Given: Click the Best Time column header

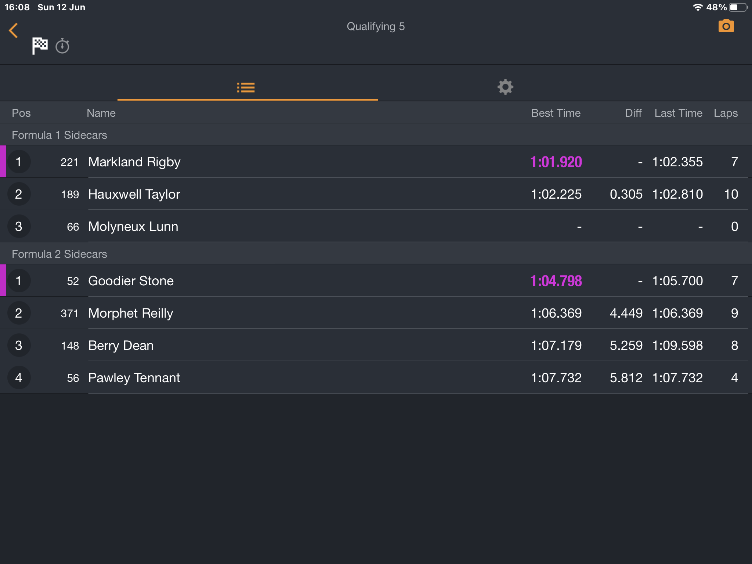Looking at the screenshot, I should pos(556,113).
